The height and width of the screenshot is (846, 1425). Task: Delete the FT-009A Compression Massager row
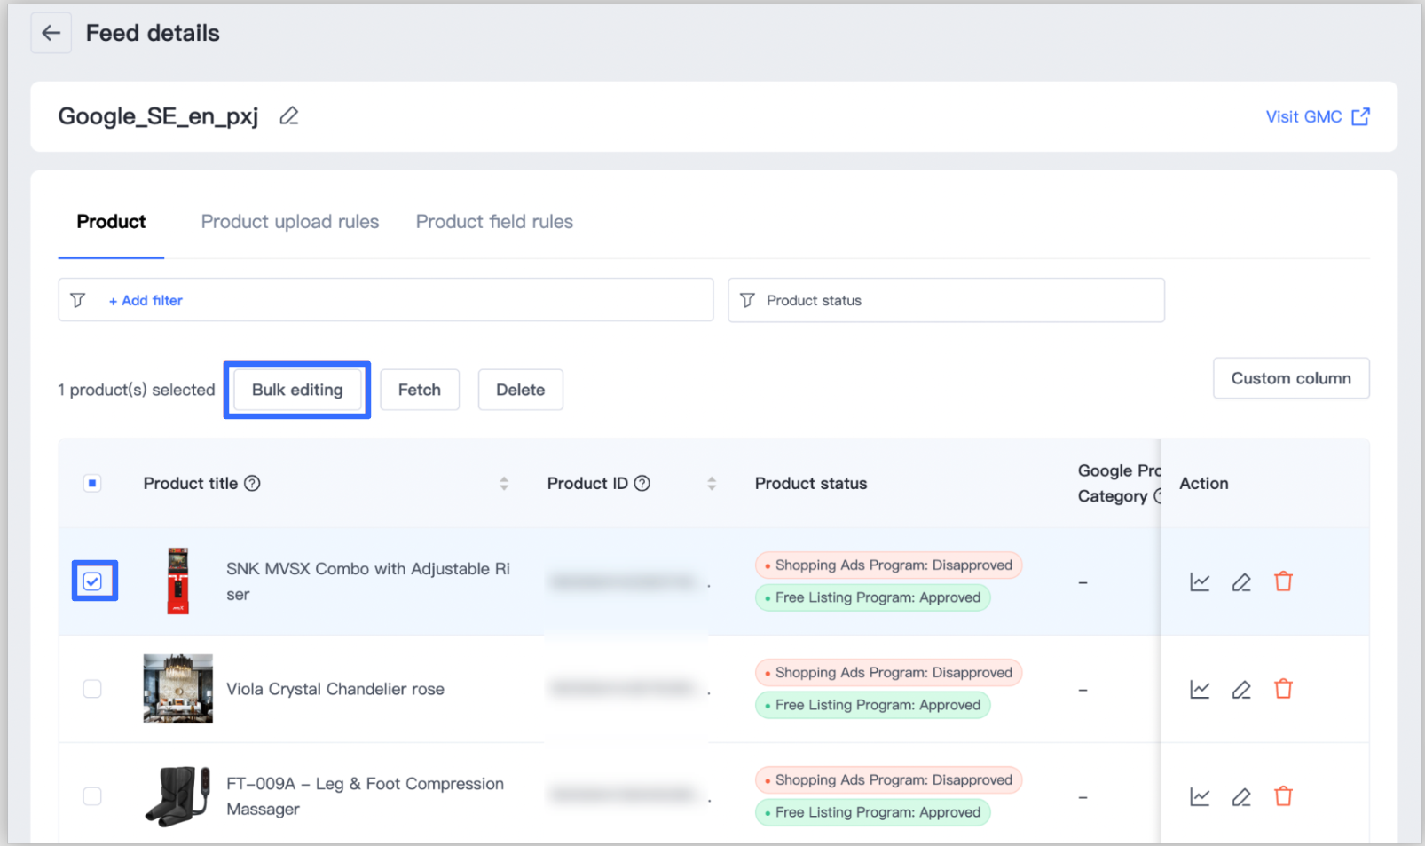point(1283,796)
